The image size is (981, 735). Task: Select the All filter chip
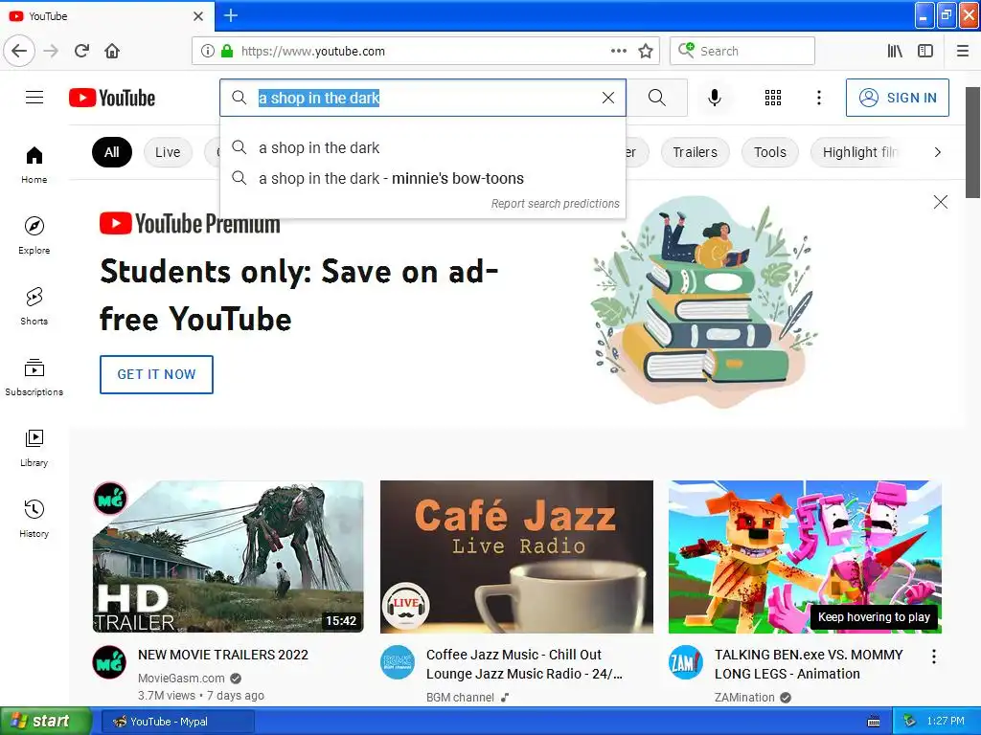coord(112,152)
